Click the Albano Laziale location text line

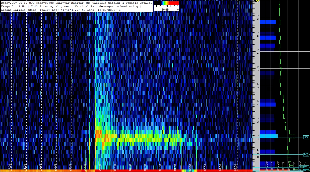coord(61,10)
